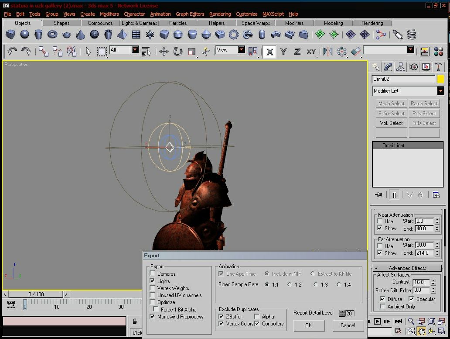
Task: Adjust Report Detail Level spinner
Action: pos(342,313)
